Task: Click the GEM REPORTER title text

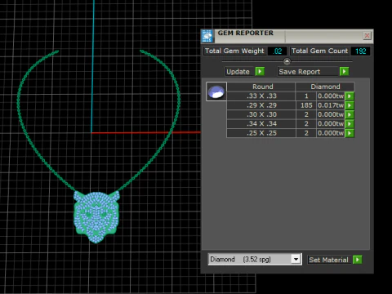Action: point(245,33)
